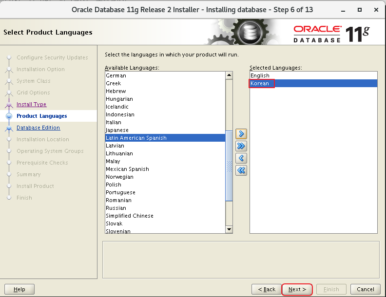The width and height of the screenshot is (386, 297).
Task: Click the Next button
Action: pyautogui.click(x=297, y=289)
